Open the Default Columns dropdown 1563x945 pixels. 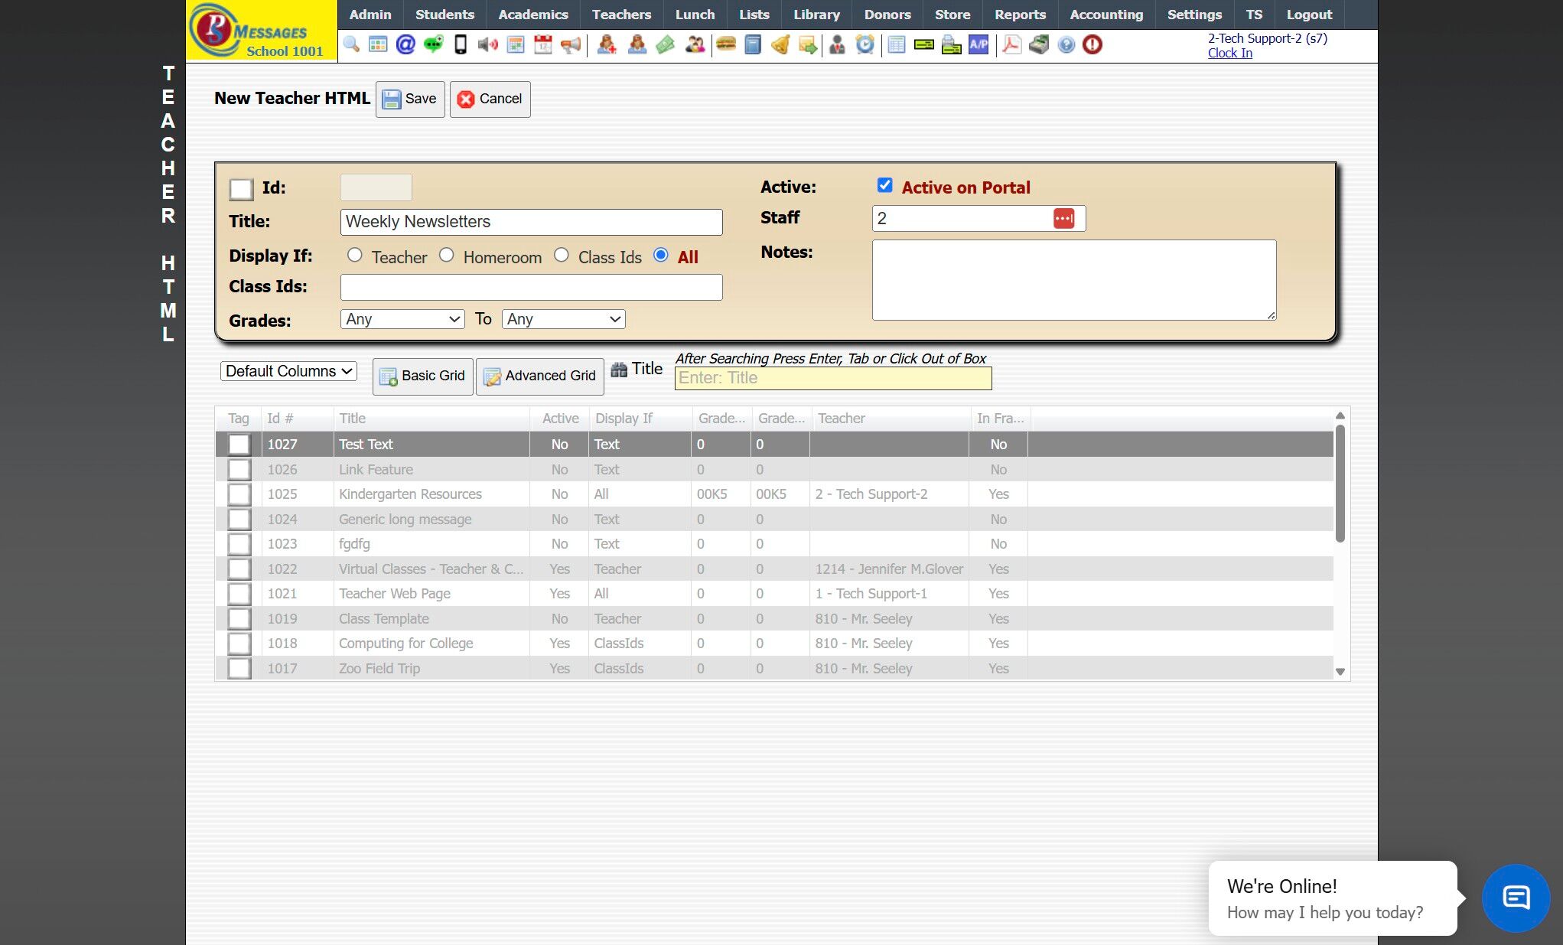point(289,371)
